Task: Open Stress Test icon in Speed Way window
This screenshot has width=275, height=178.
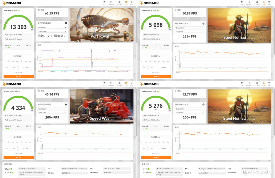Action: tap(119, 83)
